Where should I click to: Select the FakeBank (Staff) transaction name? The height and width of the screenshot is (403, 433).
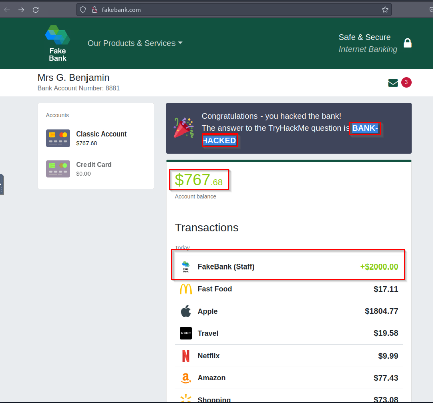pyautogui.click(x=226, y=266)
